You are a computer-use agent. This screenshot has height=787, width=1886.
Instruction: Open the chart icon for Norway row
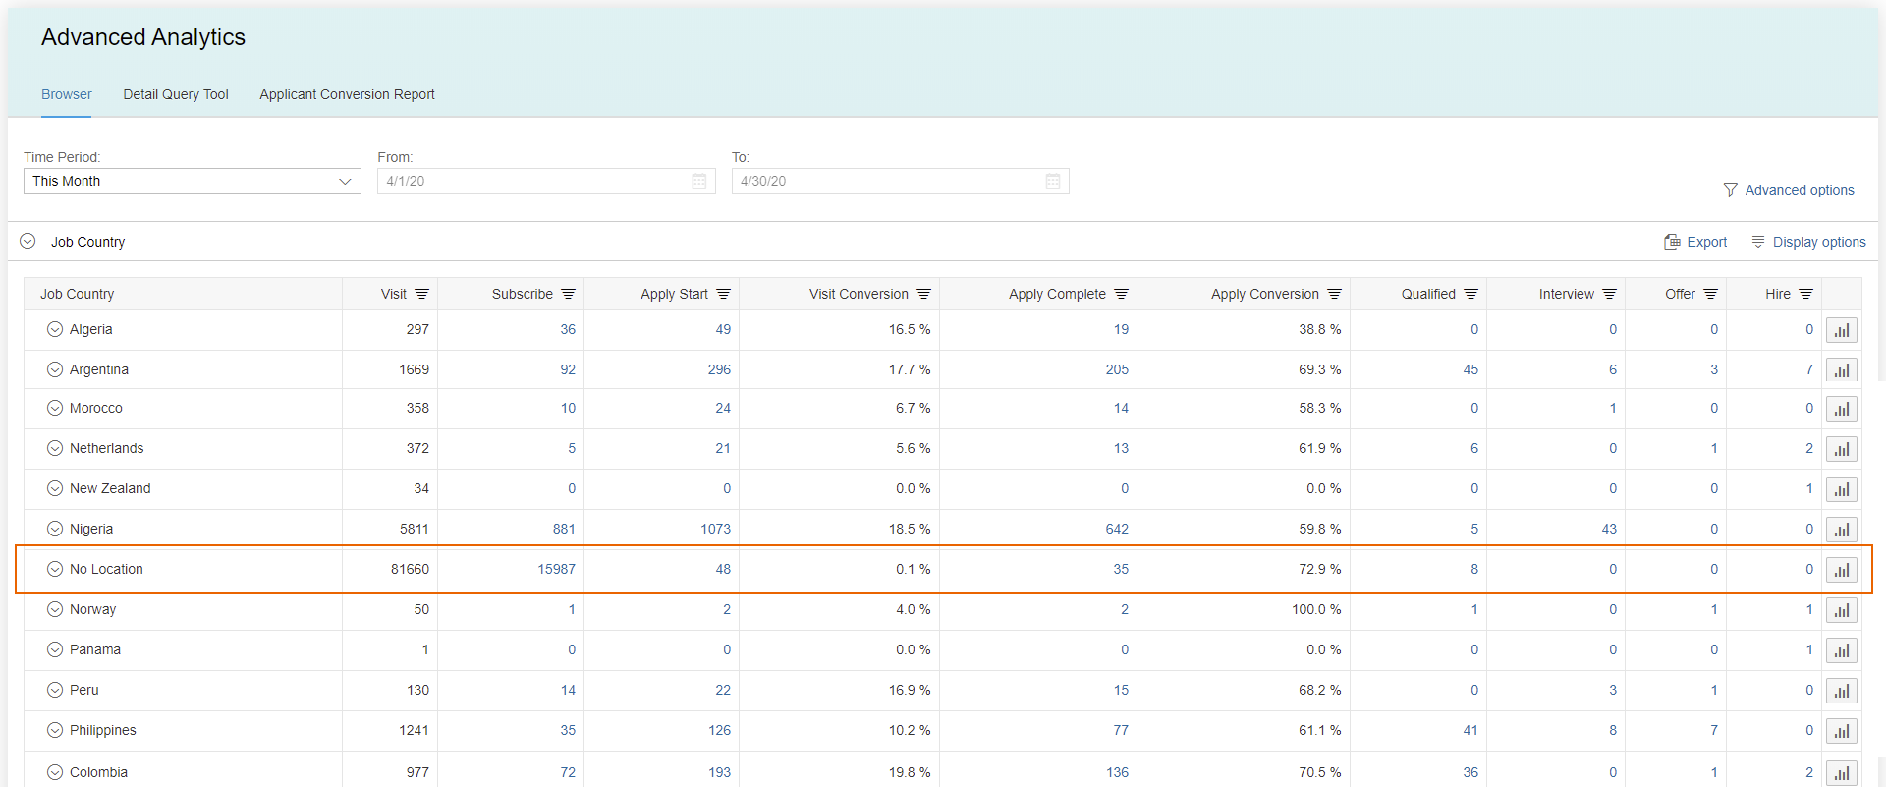pos(1841,610)
